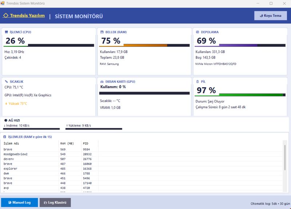291x209 pixels.
Task: Click the GPU icon beside EKRAN KARTI
Action: click(102, 81)
